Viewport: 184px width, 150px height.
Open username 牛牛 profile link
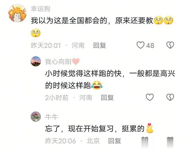52,117
